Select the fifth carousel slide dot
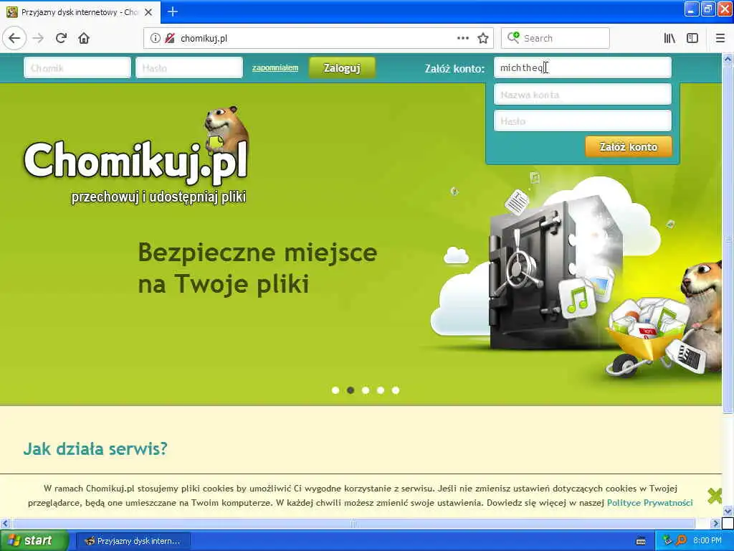 (396, 390)
